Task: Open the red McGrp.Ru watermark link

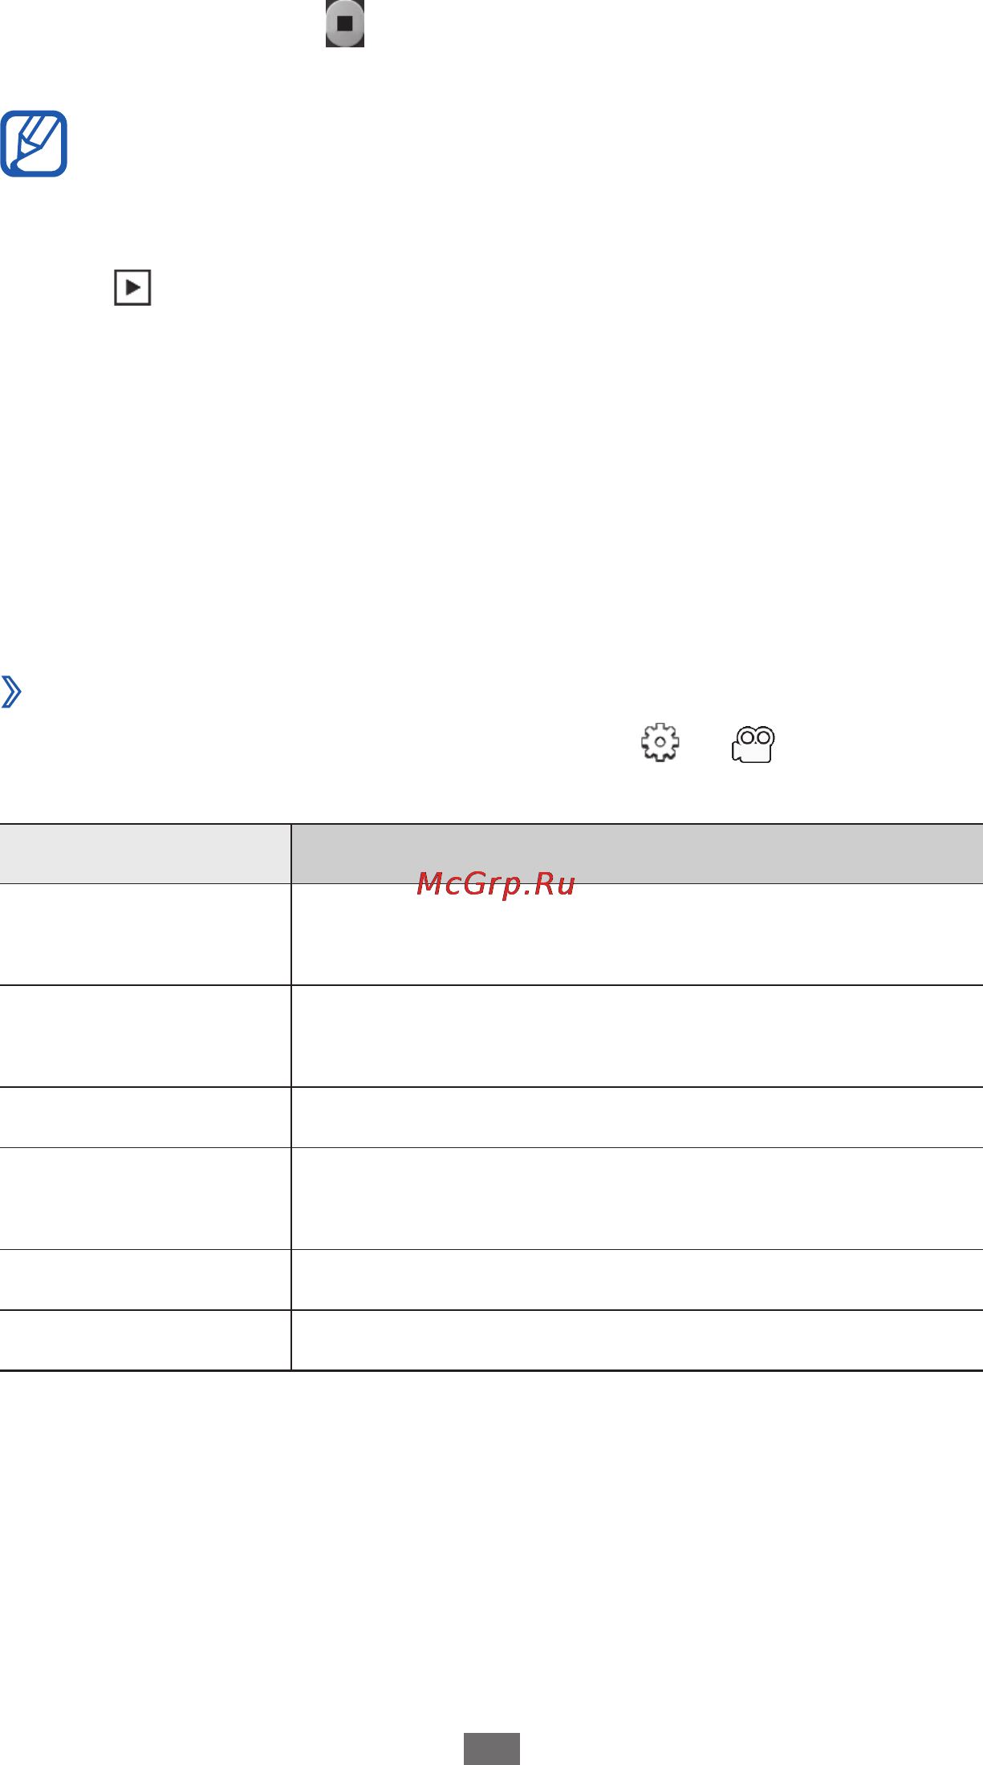Action: [x=496, y=883]
